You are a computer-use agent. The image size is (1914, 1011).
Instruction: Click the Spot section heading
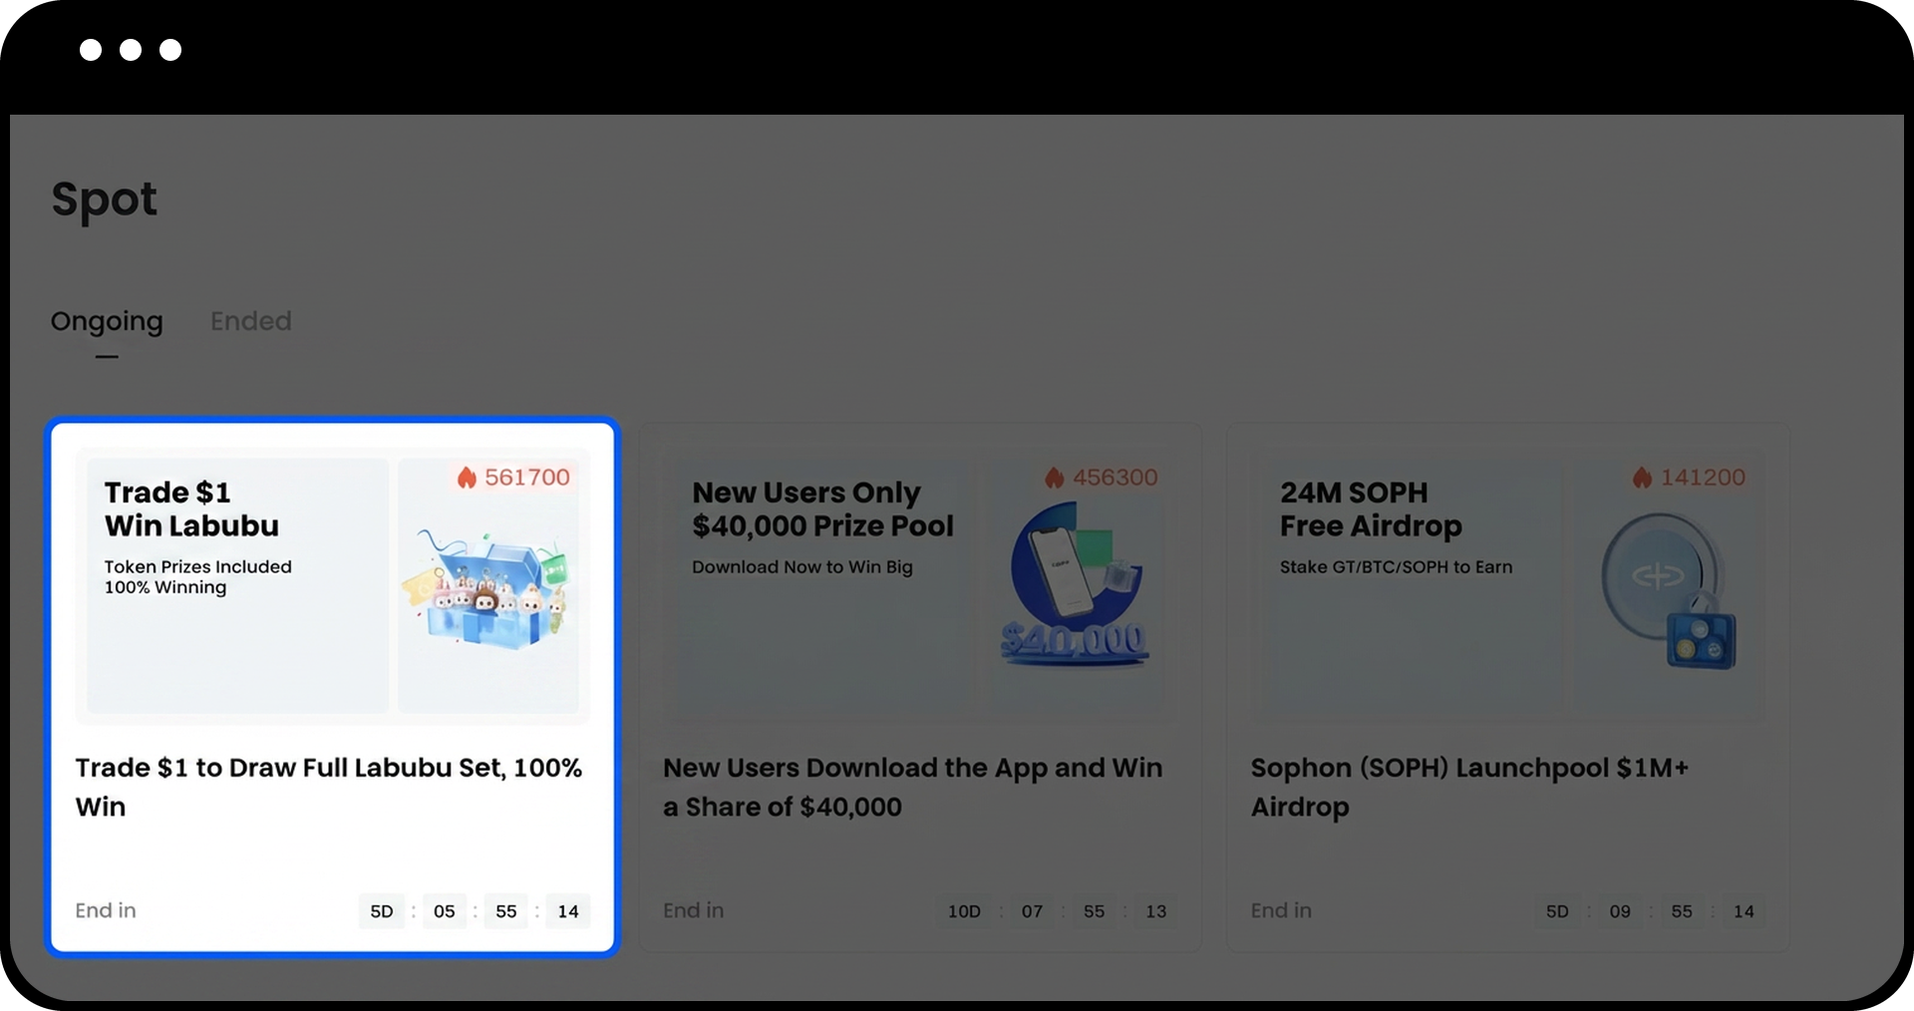point(105,199)
